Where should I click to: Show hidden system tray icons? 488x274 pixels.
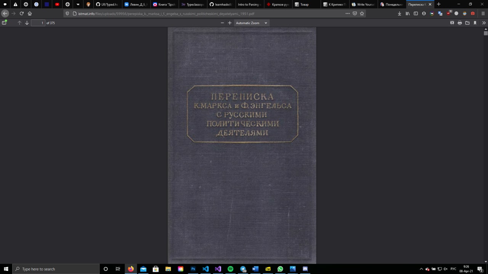click(x=421, y=269)
